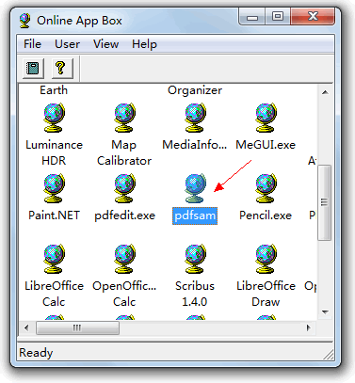Click the horizontal scrollbar right arrow
The width and height of the screenshot is (355, 383).
(309, 328)
